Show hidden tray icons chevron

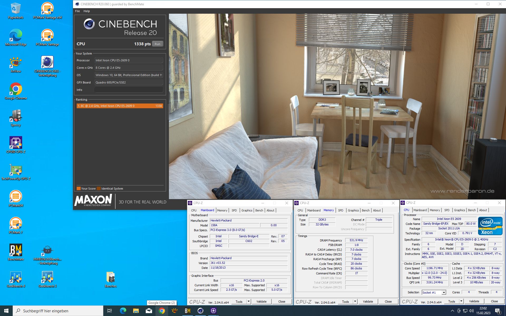pyautogui.click(x=453, y=311)
